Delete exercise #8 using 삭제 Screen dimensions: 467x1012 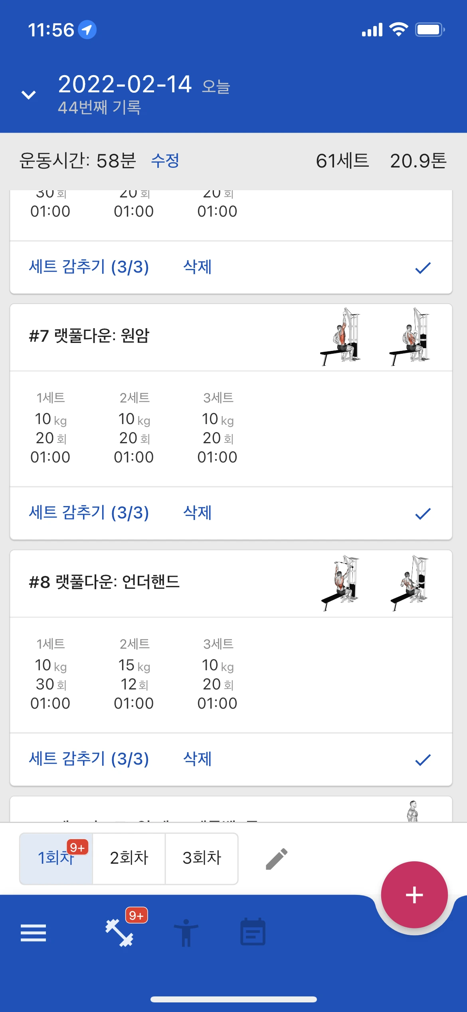197,759
